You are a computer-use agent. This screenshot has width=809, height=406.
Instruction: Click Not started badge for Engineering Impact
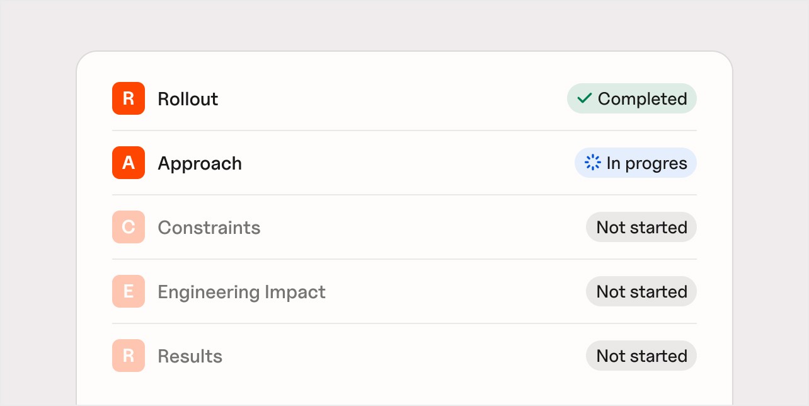tap(641, 291)
